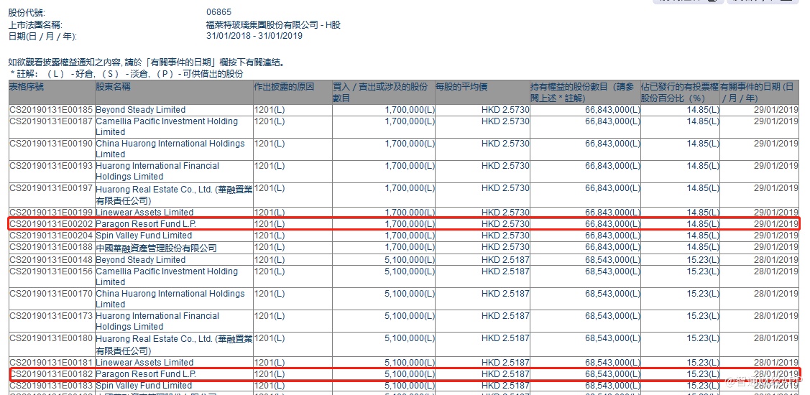Click the 股東名稱 column header

[114, 87]
